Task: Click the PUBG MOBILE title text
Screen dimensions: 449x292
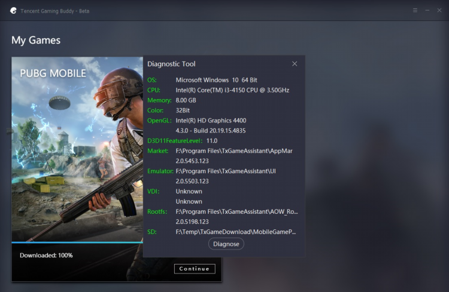Action: pos(53,73)
